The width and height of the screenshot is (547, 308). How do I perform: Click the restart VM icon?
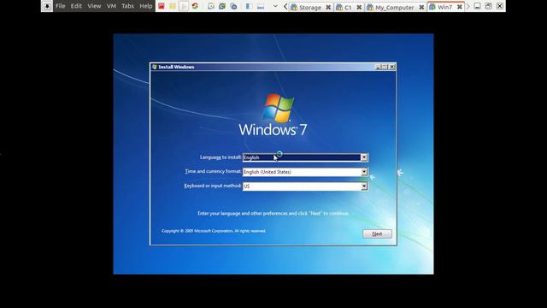(195, 6)
